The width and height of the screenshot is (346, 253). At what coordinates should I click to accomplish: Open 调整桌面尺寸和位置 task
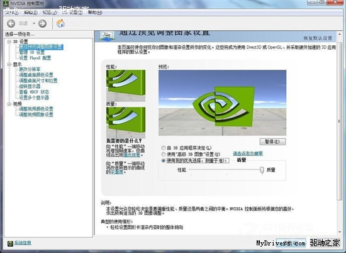point(38,81)
